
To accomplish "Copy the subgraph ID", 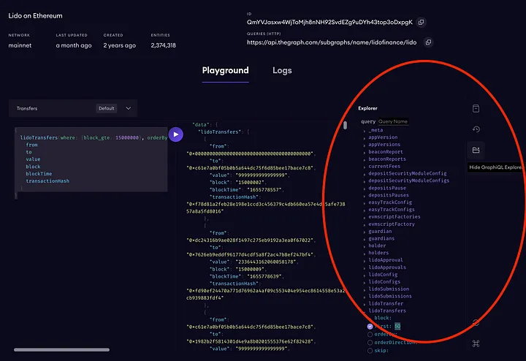I will coord(421,23).
